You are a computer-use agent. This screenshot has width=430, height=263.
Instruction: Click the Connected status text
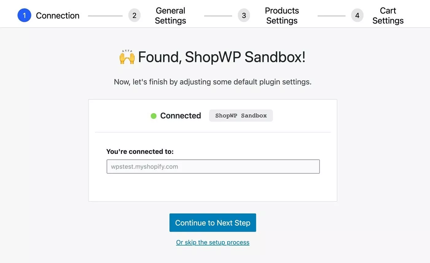click(x=181, y=116)
